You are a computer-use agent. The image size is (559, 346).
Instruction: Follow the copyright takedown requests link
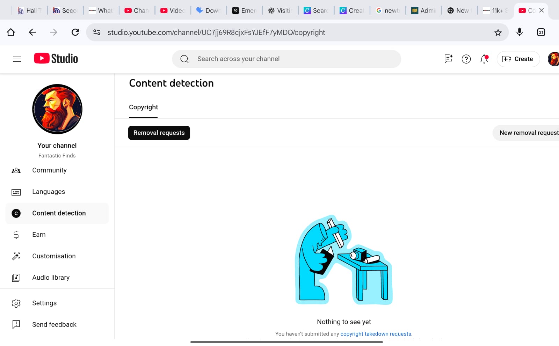coord(376,334)
